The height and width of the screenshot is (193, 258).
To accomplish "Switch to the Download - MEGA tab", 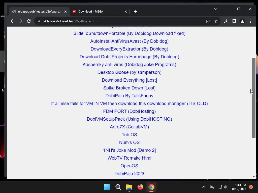I will click(100, 12).
